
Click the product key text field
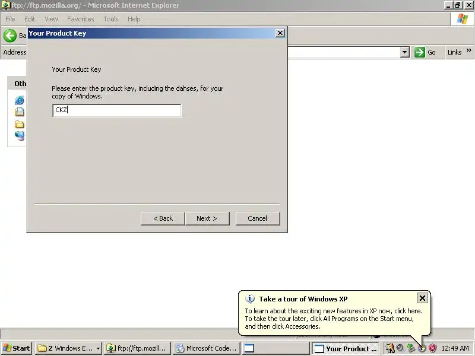click(x=116, y=110)
